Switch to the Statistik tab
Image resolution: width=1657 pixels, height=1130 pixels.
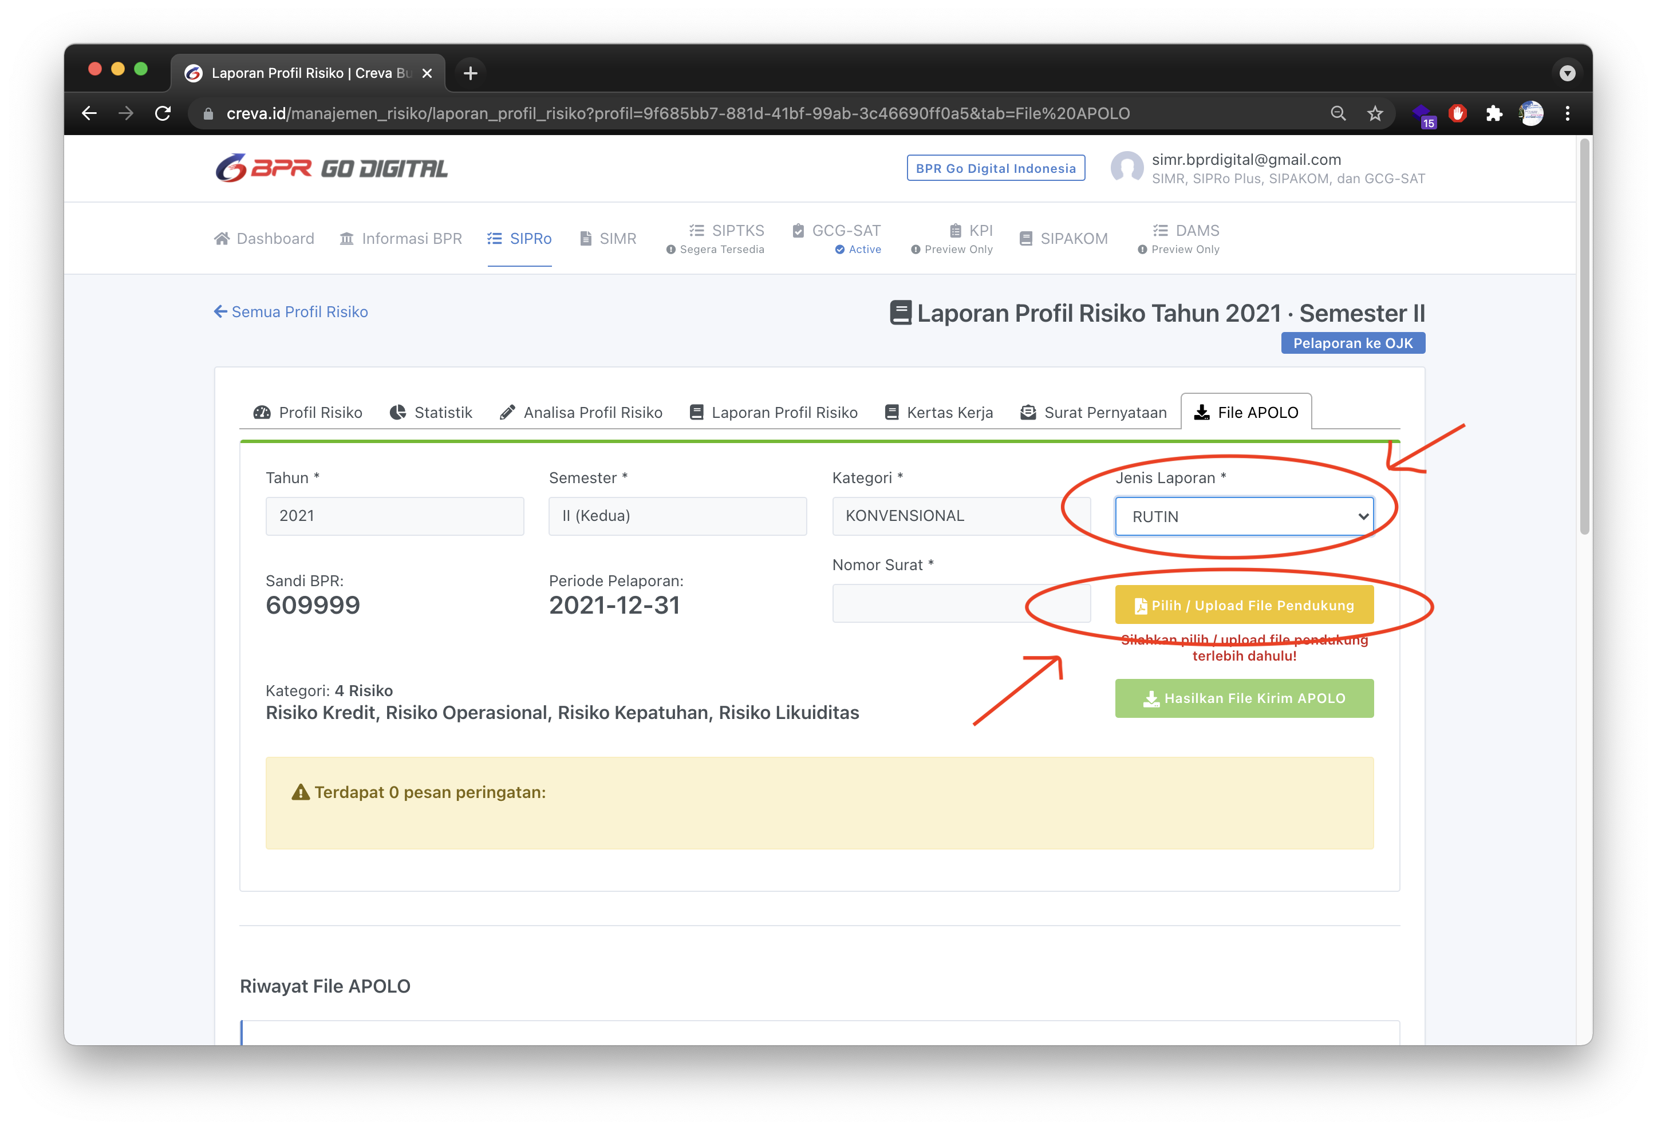pyautogui.click(x=431, y=412)
